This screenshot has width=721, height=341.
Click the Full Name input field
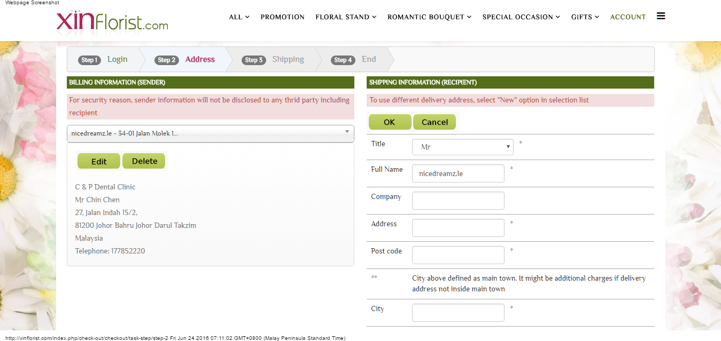coord(458,173)
